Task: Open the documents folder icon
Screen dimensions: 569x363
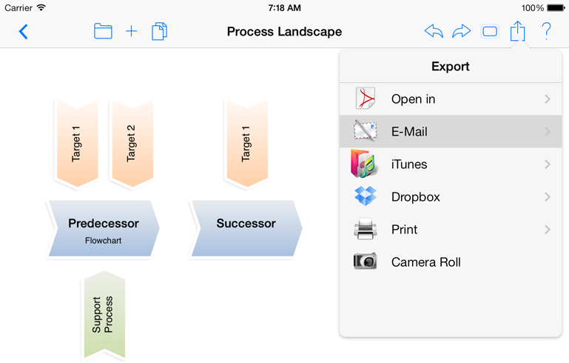Action: tap(103, 31)
